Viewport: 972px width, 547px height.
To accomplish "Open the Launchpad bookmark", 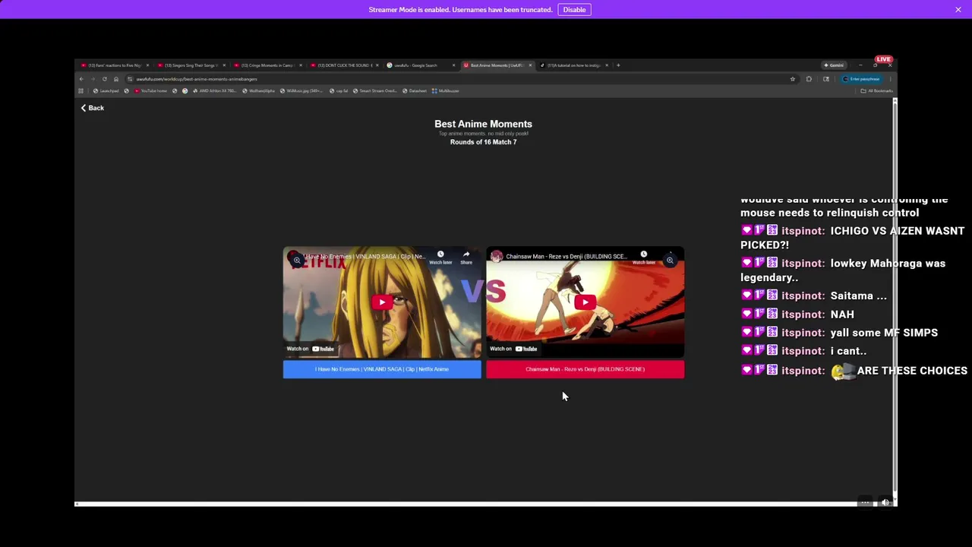I will 106,91.
